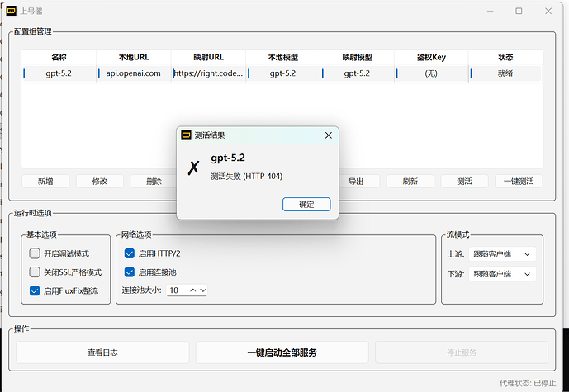The image size is (569, 392).
Task: Select the (无) 鉴权Key cell
Action: click(x=431, y=73)
